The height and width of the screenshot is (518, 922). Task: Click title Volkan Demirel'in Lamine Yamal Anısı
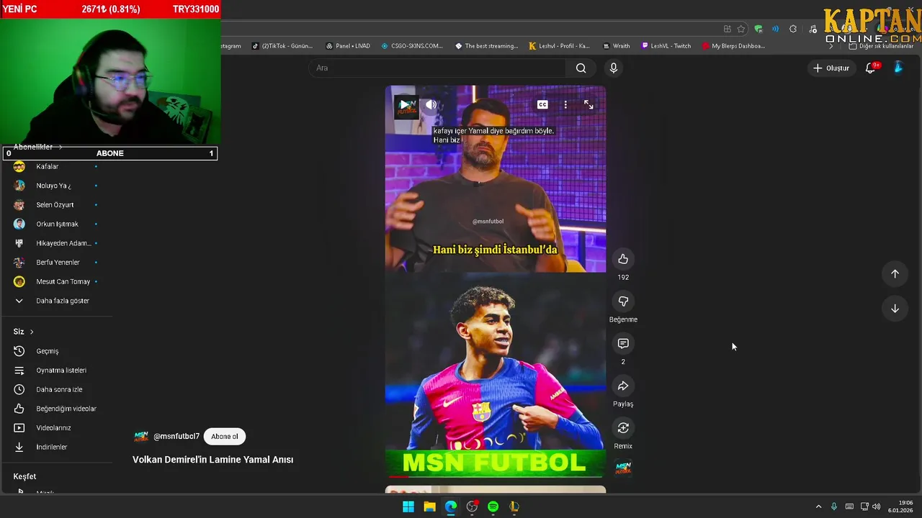click(212, 460)
